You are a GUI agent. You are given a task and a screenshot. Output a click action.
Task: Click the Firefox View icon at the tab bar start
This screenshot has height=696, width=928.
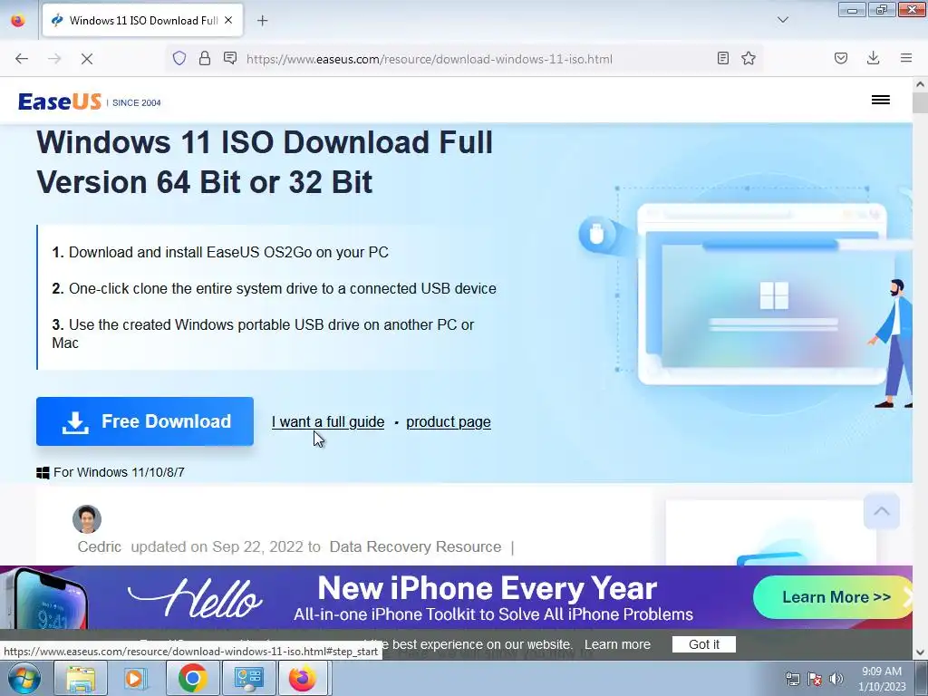coord(18,20)
